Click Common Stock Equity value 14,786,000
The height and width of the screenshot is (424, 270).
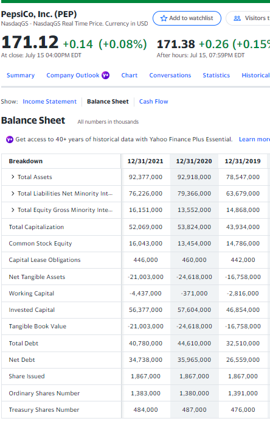[x=243, y=244]
